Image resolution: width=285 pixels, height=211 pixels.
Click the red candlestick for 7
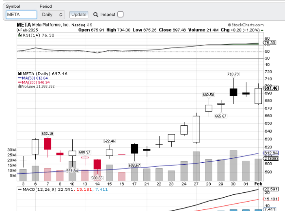click(47, 144)
